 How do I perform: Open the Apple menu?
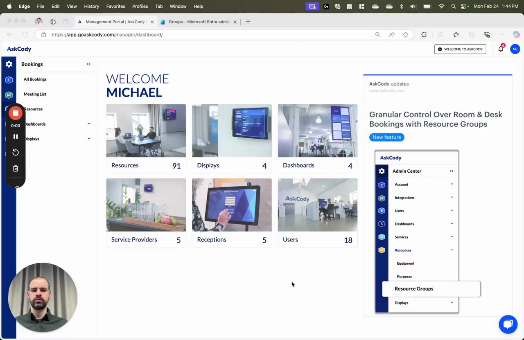point(9,6)
